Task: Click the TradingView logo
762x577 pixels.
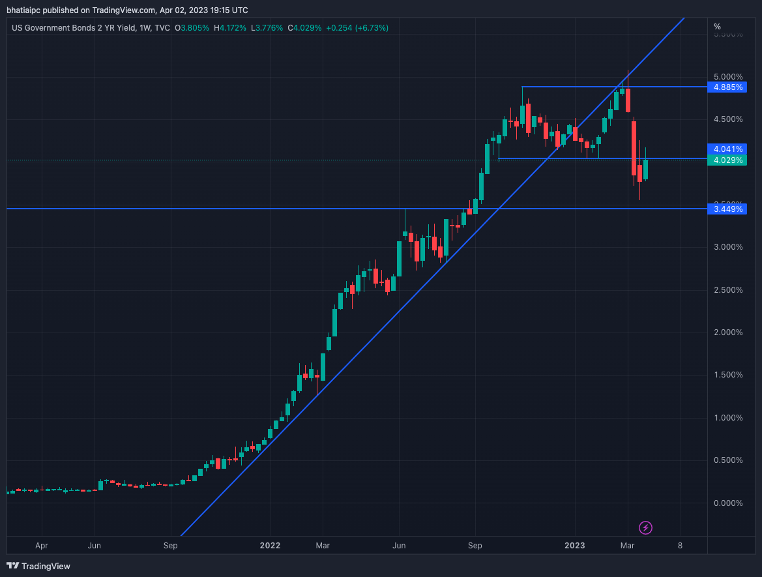Action: coord(37,566)
